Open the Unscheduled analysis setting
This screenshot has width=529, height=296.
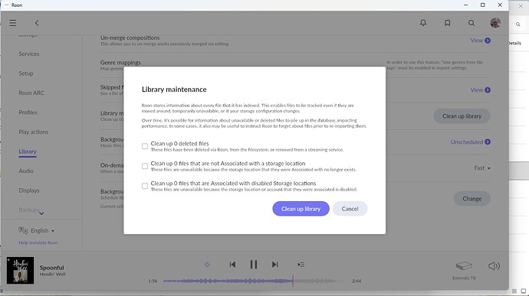(x=470, y=141)
